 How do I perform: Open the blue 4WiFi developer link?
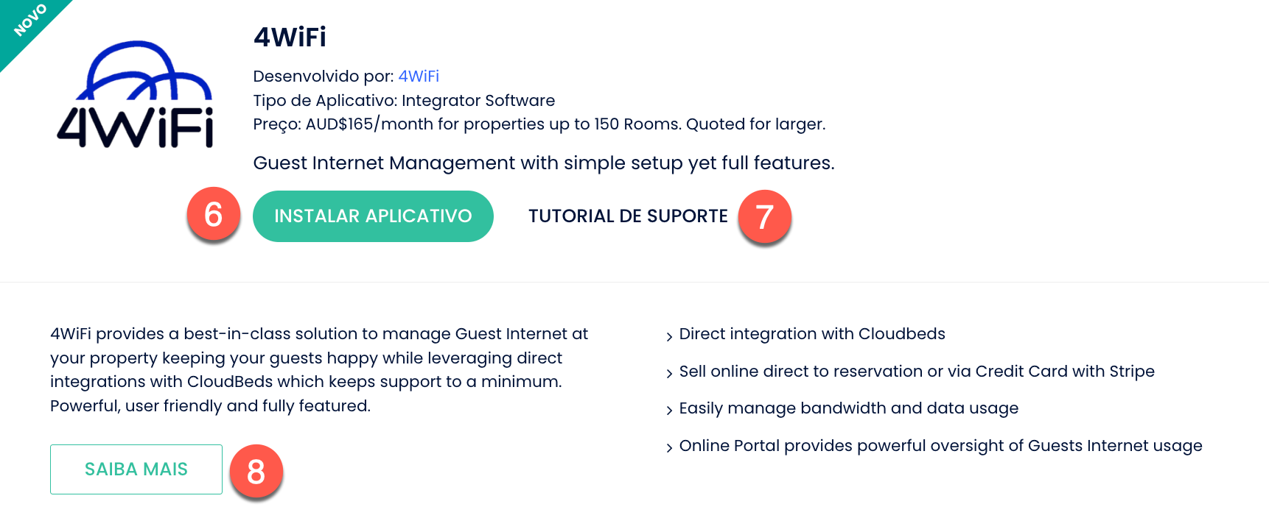click(419, 77)
